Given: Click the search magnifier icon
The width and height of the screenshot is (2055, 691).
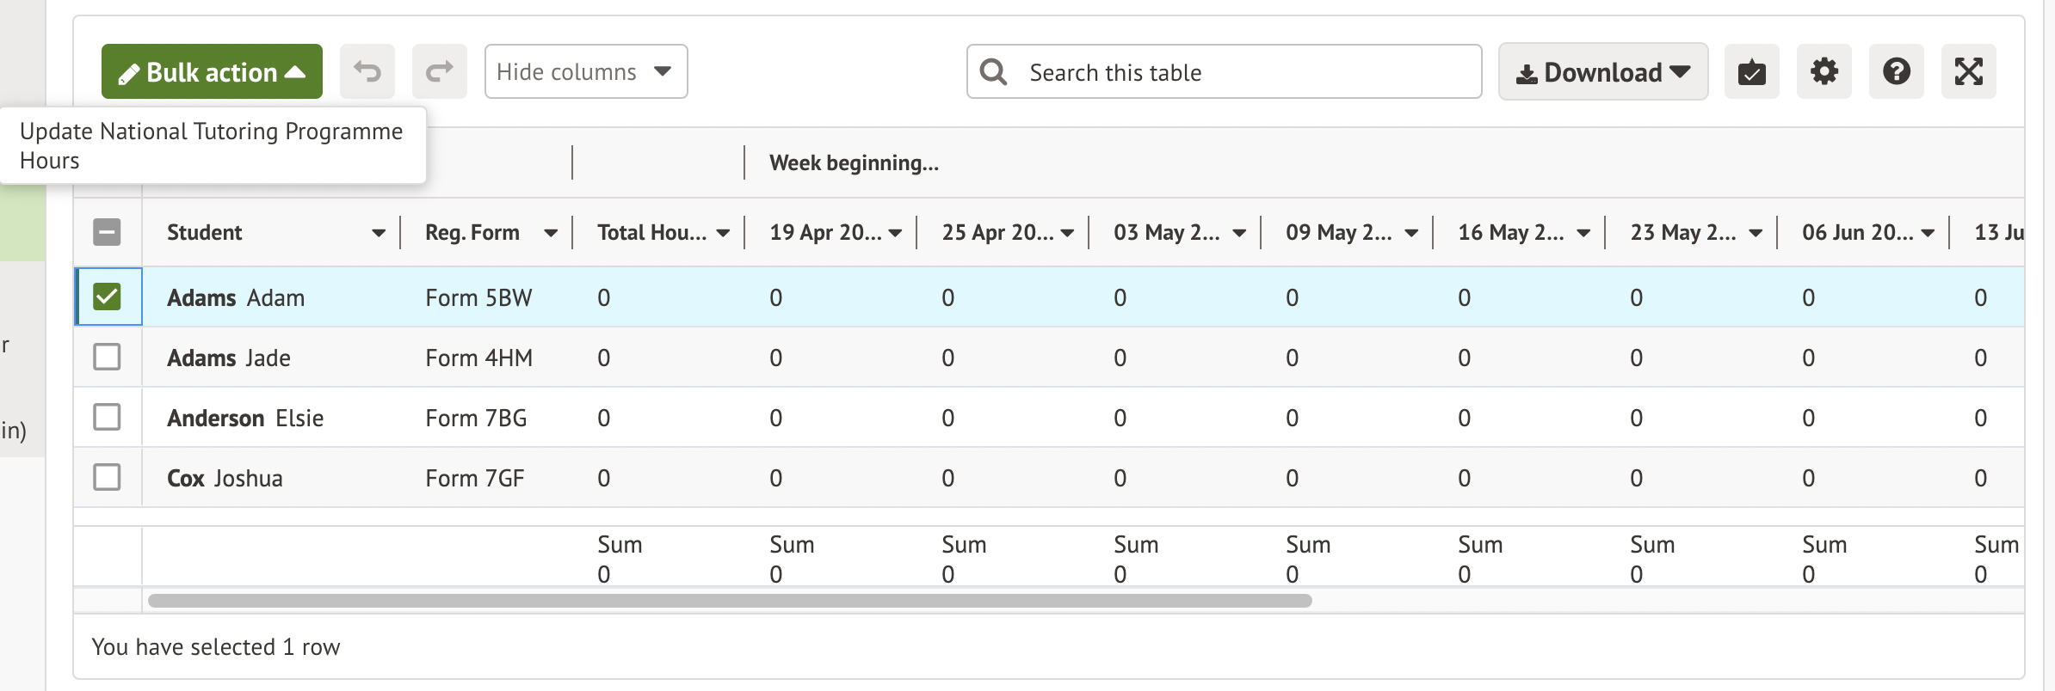Looking at the screenshot, I should click(993, 71).
